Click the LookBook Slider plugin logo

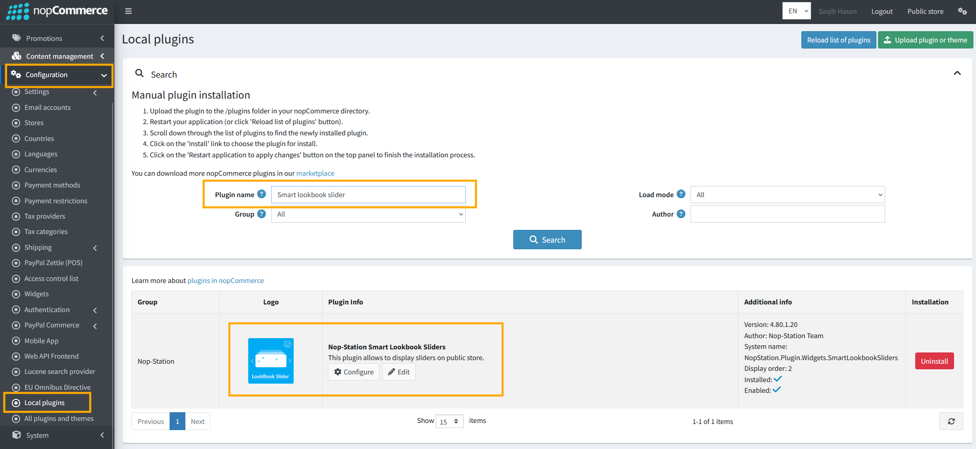click(x=271, y=361)
